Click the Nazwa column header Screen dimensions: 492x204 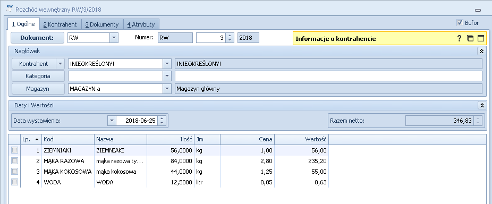pos(121,139)
